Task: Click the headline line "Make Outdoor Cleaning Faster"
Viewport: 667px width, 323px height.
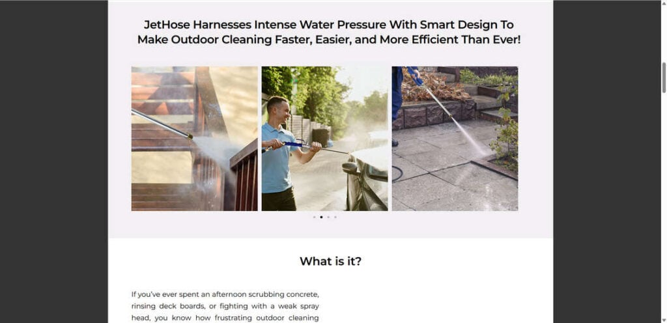Action: [x=329, y=40]
